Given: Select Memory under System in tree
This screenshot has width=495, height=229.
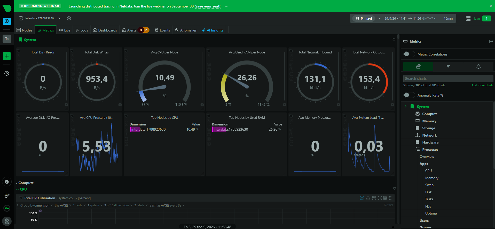Looking at the screenshot, I should [x=429, y=121].
